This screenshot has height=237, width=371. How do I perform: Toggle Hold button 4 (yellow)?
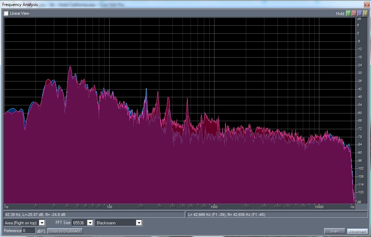(x=365, y=13)
